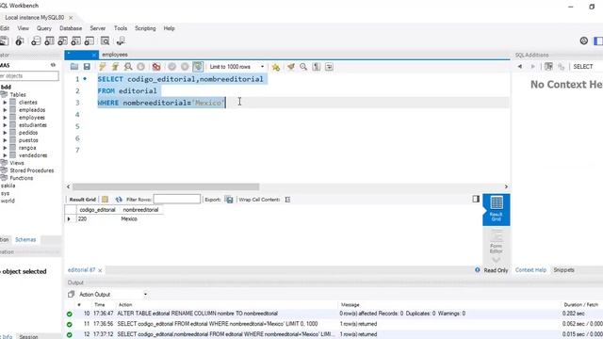The width and height of the screenshot is (603, 339).
Task: Open the Server menu
Action: (x=98, y=28)
